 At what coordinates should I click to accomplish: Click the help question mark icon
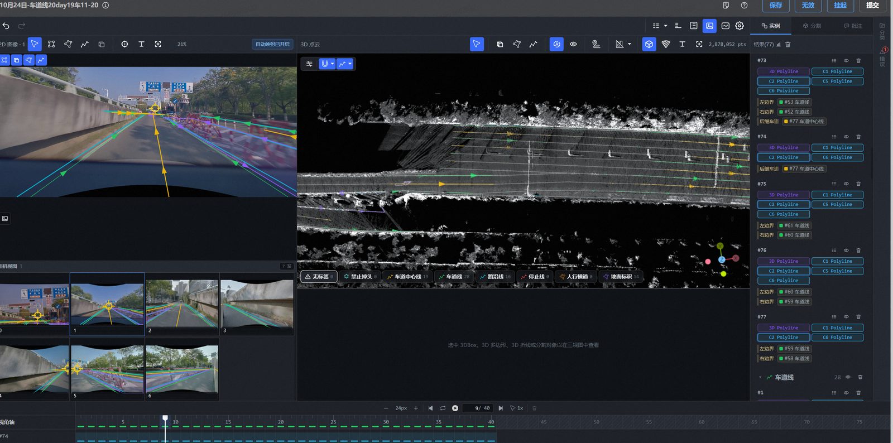pyautogui.click(x=744, y=5)
